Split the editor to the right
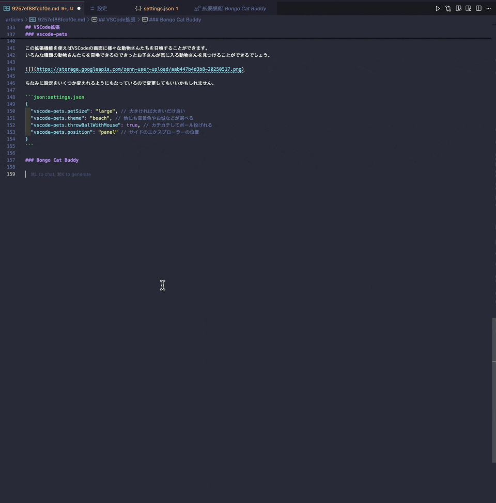This screenshot has width=496, height=503. pos(478,9)
